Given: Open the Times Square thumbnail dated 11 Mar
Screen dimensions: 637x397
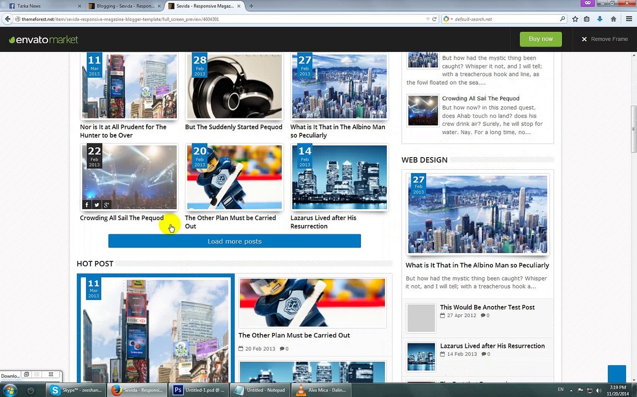Looking at the screenshot, I should pos(130,86).
